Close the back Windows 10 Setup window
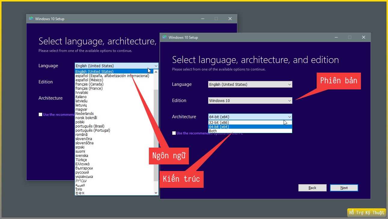This screenshot has height=219, width=388. [230, 19]
